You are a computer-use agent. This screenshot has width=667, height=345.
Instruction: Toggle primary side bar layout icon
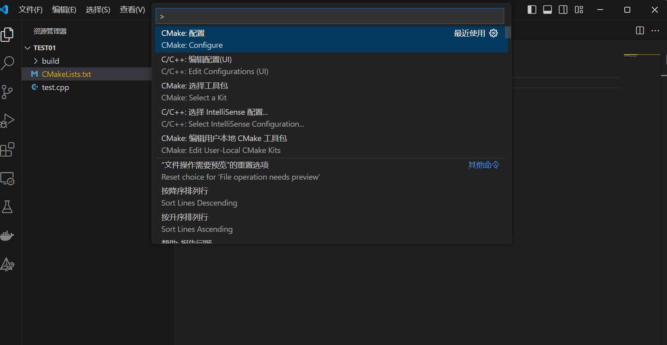click(532, 10)
